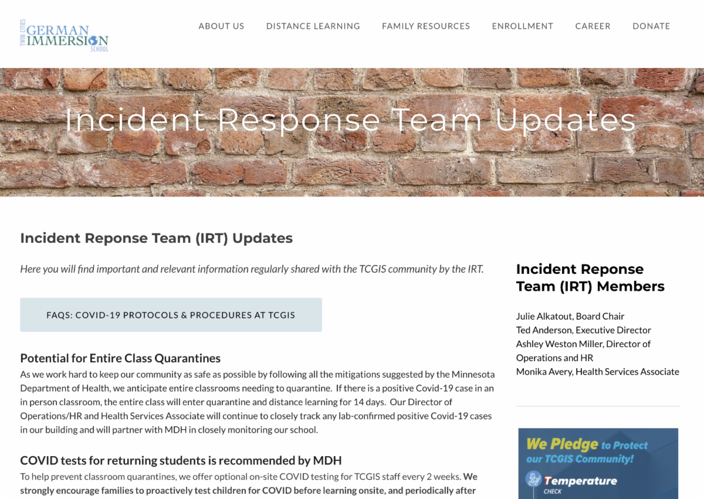704x499 pixels.
Task: Click Julie Alkatout, Board Chair
Action: tap(570, 316)
